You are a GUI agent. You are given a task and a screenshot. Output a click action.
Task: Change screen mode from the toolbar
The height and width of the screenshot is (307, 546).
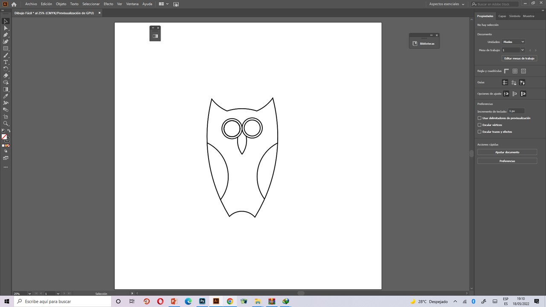tap(6, 158)
